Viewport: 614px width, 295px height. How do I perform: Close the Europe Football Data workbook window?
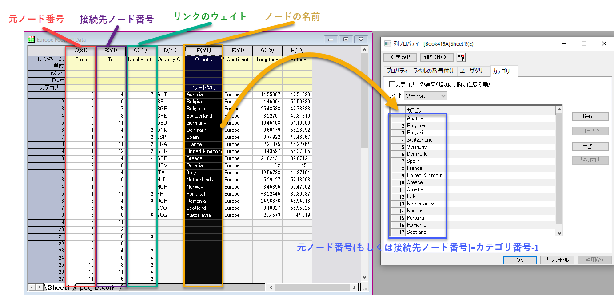(361, 39)
